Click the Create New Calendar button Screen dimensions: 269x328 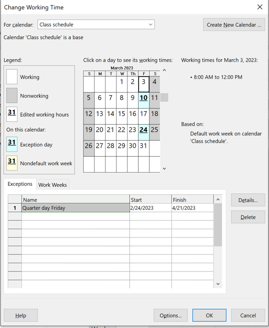(x=234, y=25)
